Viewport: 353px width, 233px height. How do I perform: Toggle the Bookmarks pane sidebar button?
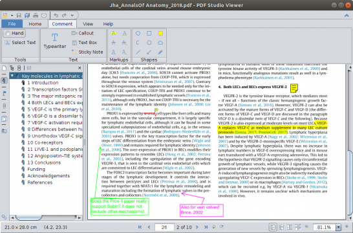4,80
